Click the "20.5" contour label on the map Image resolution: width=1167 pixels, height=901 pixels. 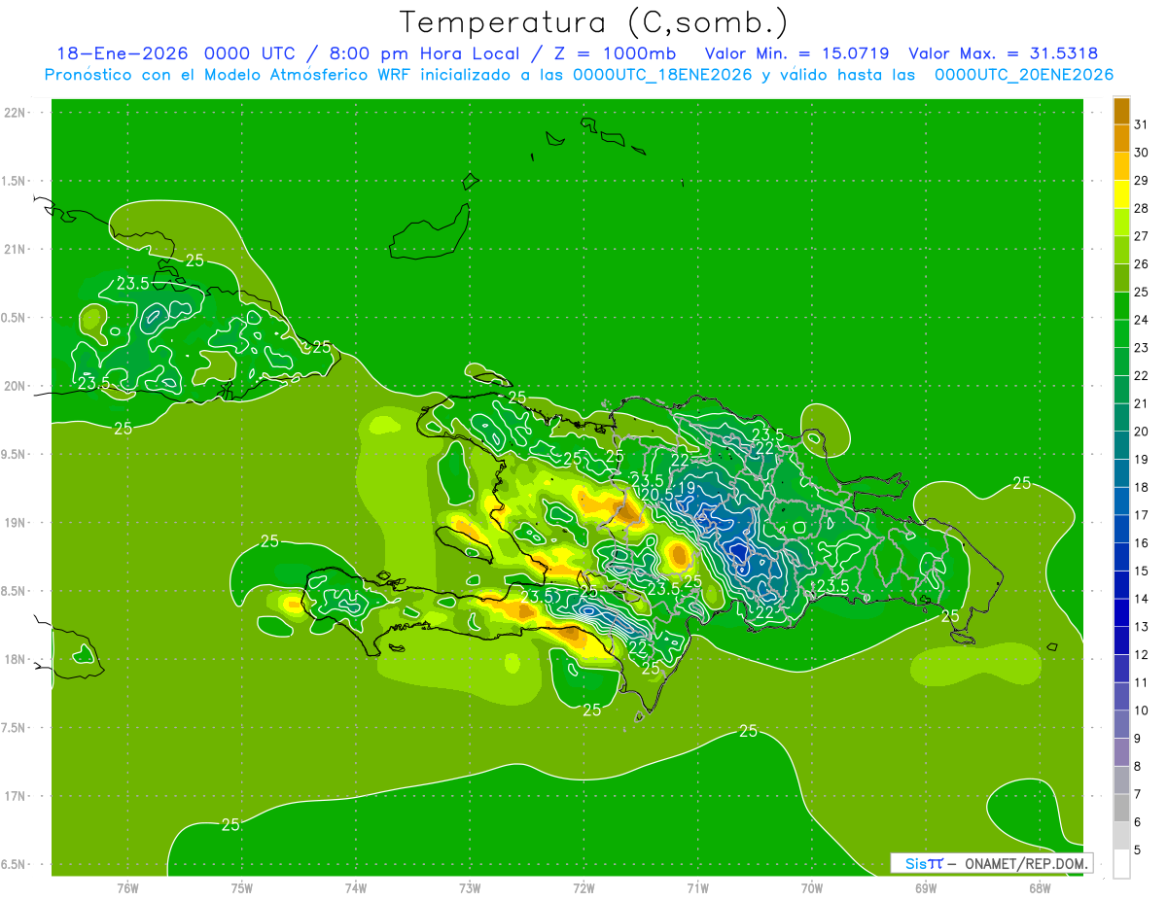(x=657, y=496)
